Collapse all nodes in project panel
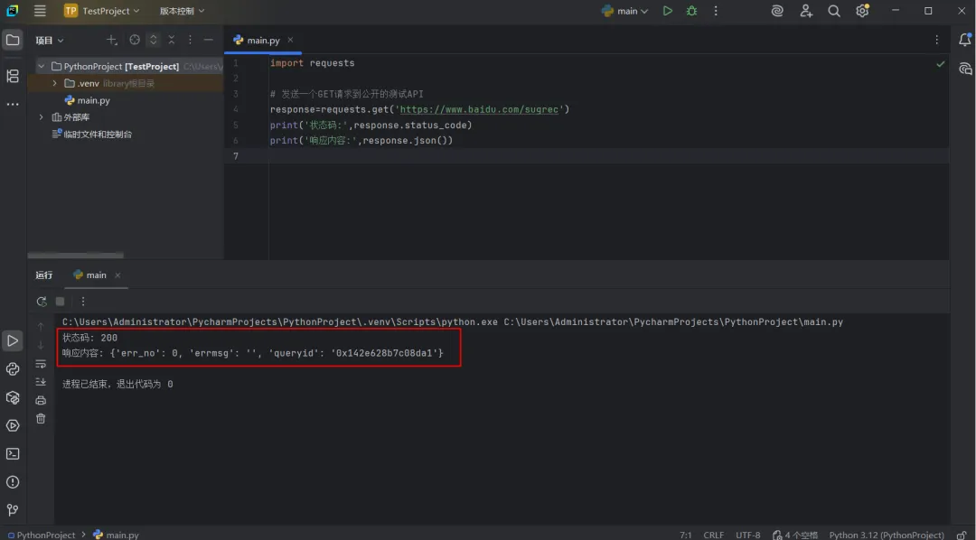The image size is (976, 540). (x=172, y=40)
